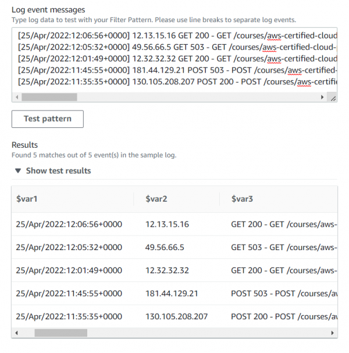Select the 12.13.15.16 cell in results

167,223
